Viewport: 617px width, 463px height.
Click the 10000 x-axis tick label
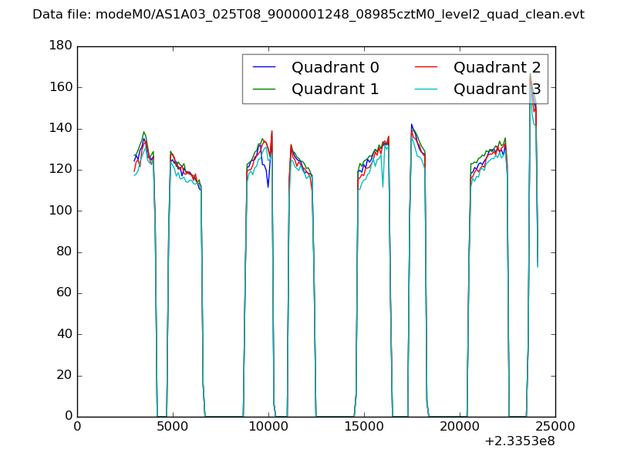pos(268,427)
